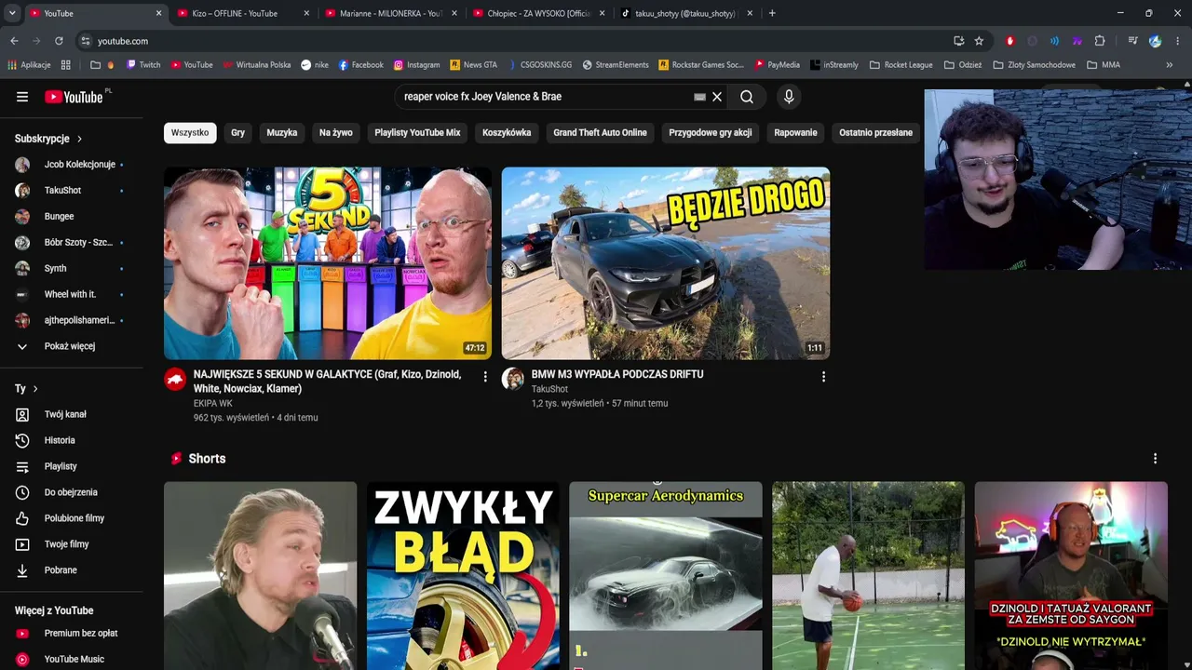Select the Grand Theft Auto Online chip

pos(600,133)
